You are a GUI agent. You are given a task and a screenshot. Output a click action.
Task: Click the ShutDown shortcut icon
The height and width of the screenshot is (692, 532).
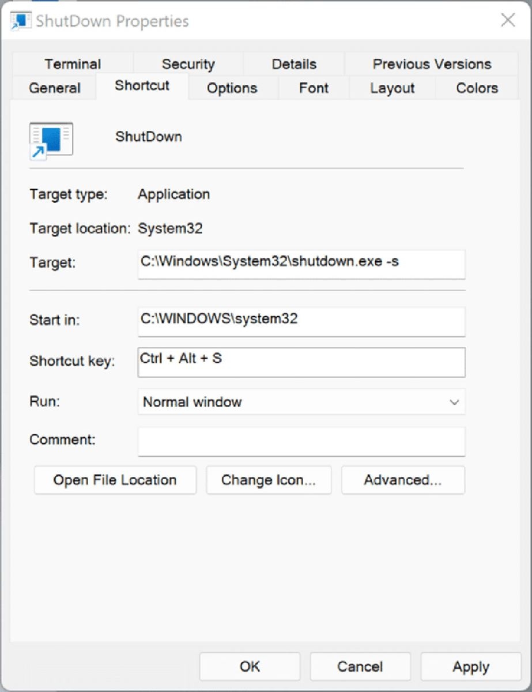click(x=51, y=138)
